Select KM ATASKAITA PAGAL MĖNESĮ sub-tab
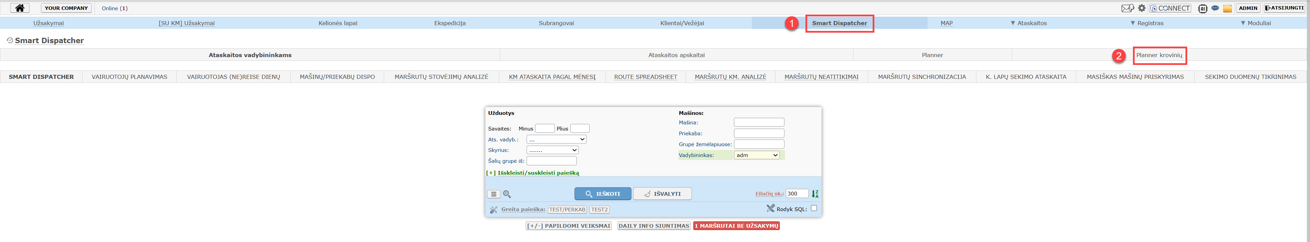The image size is (1310, 242). point(552,77)
